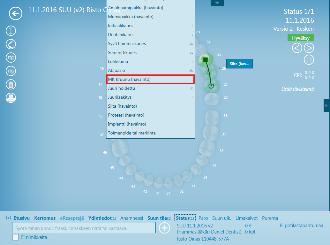Expand the right side panel arrow
Viewport: 330px width, 245px height.
tap(326, 105)
